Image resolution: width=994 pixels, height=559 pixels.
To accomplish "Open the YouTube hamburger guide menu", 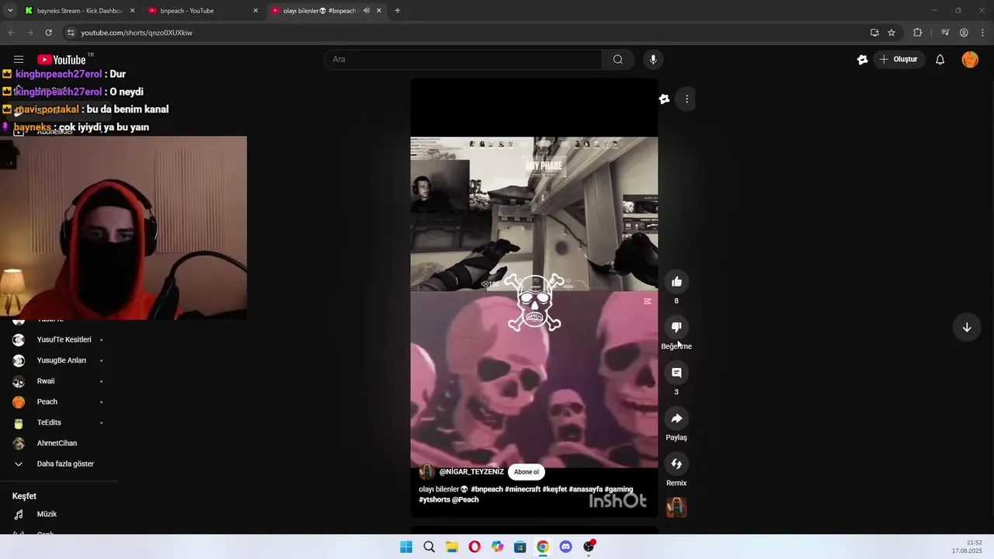I will coord(19,60).
